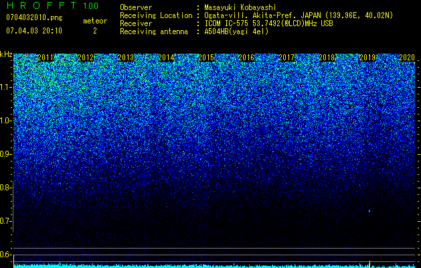Click the 'Observer' field label

(x=136, y=7)
